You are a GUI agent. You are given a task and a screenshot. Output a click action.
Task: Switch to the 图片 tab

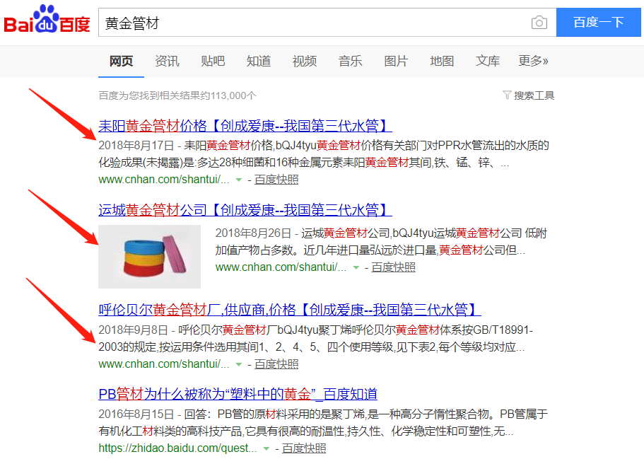[396, 61]
